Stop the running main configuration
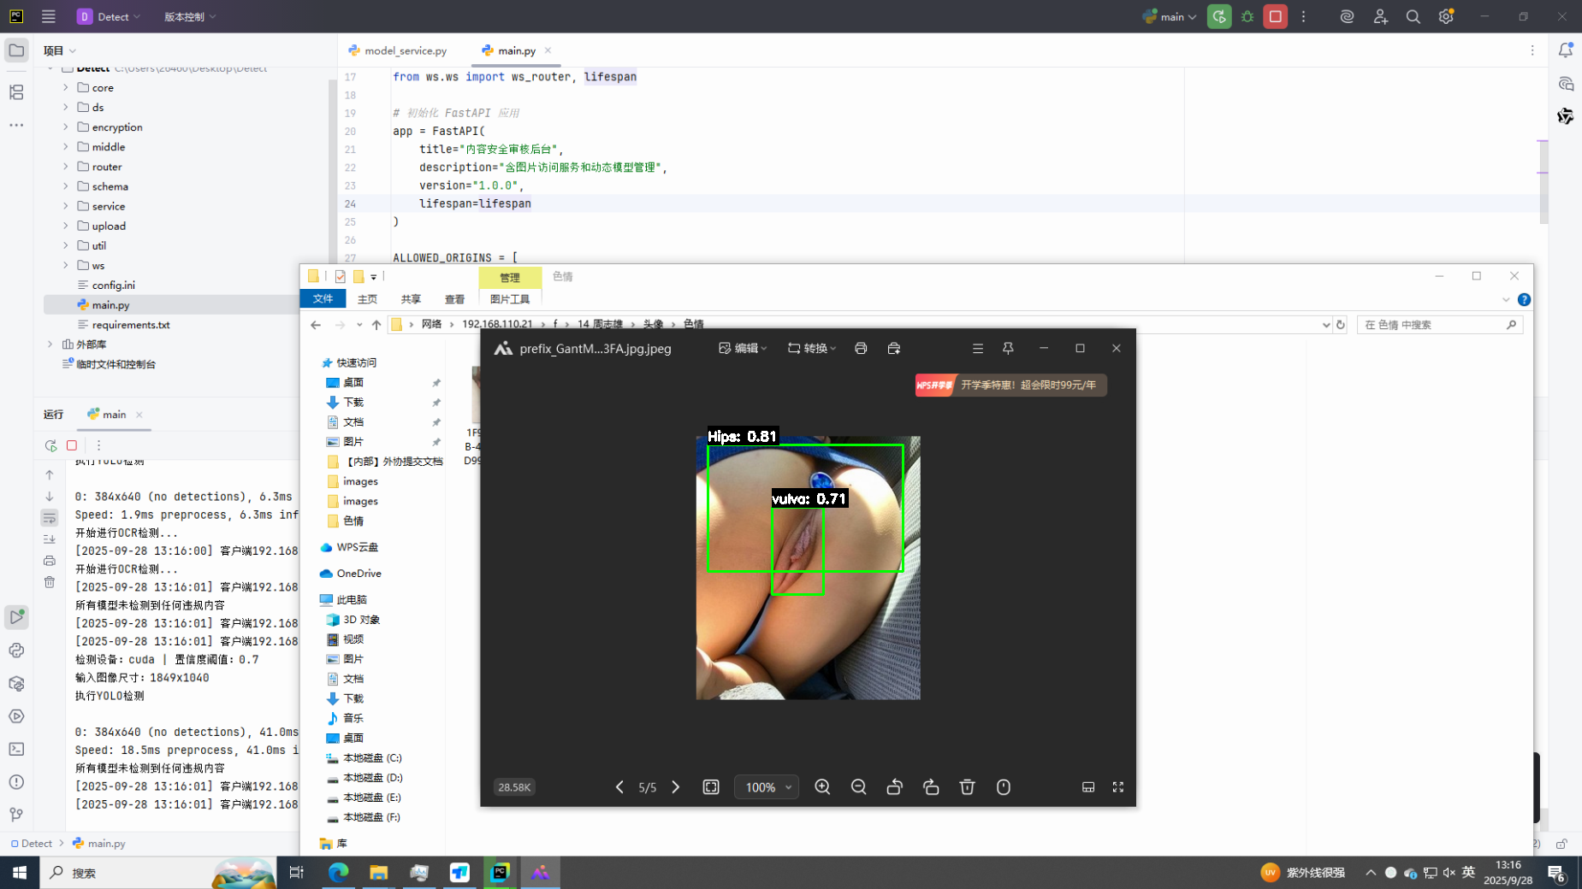The height and width of the screenshot is (889, 1582). pyautogui.click(x=1275, y=16)
